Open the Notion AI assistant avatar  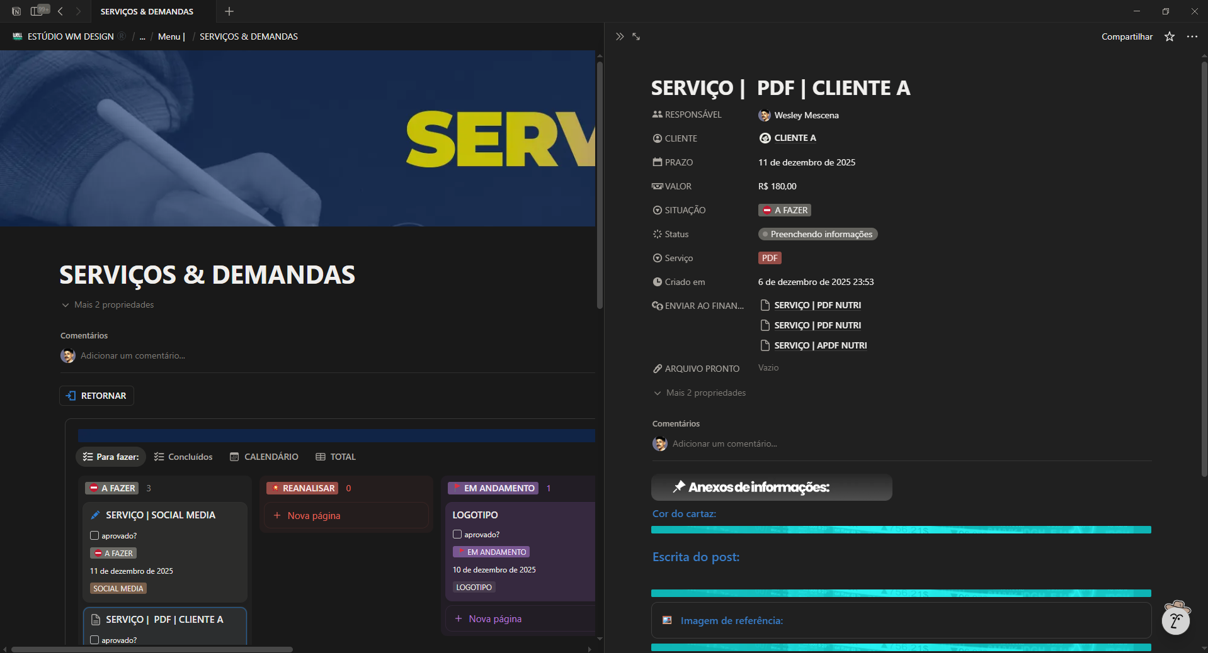coord(1176,619)
